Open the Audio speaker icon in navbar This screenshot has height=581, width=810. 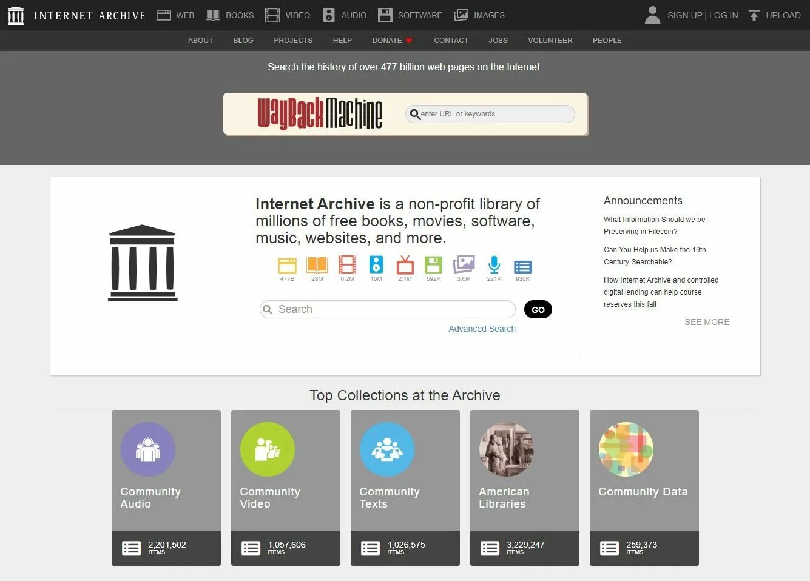tap(328, 15)
